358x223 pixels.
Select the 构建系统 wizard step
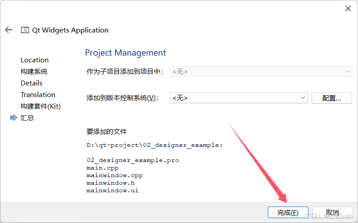[x=34, y=72]
